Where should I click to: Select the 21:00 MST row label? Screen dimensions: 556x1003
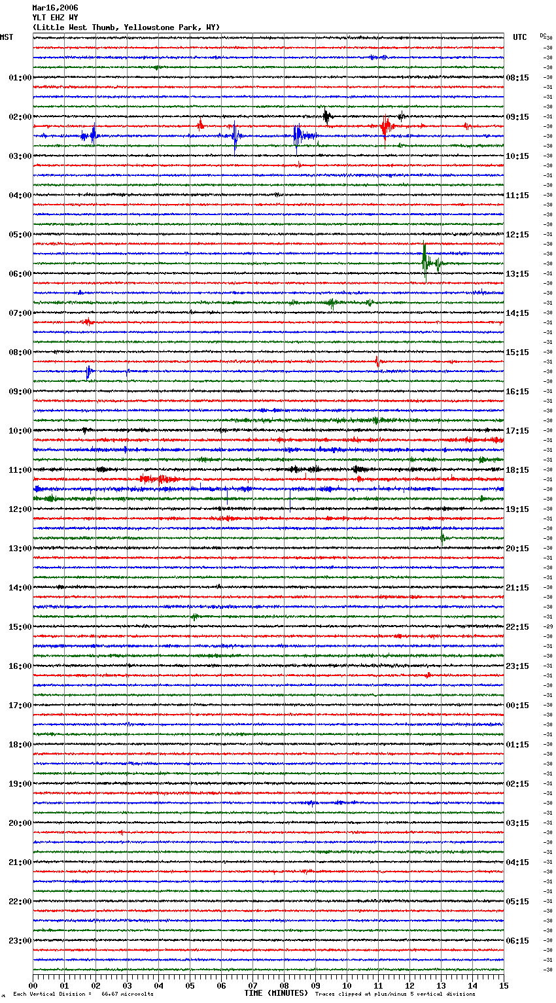click(x=20, y=862)
